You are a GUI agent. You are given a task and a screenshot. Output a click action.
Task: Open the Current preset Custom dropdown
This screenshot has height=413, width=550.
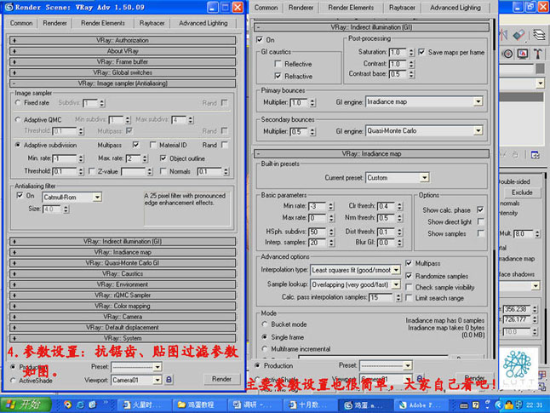click(425, 178)
